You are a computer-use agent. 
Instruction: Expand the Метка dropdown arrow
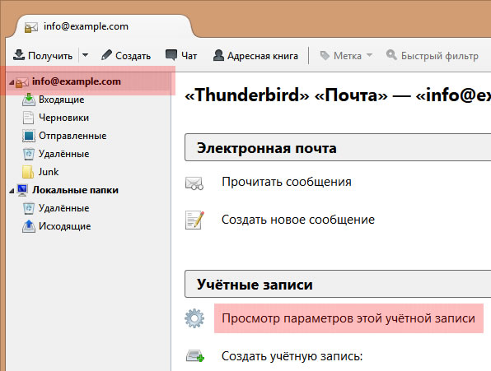click(369, 55)
